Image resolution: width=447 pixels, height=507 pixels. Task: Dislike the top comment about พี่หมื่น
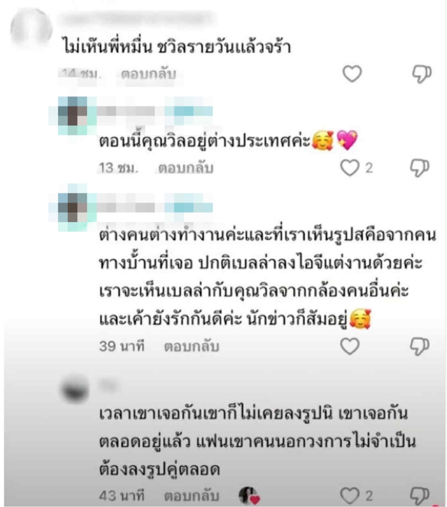(x=421, y=74)
